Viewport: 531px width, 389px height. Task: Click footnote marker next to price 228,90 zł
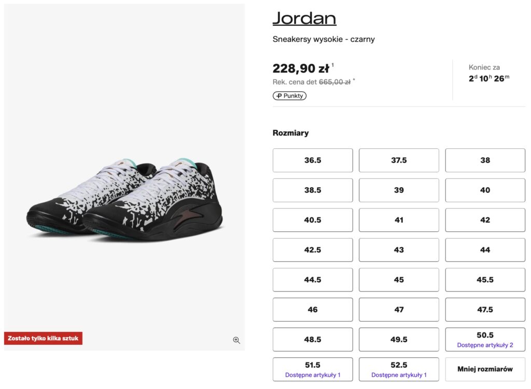(333, 65)
